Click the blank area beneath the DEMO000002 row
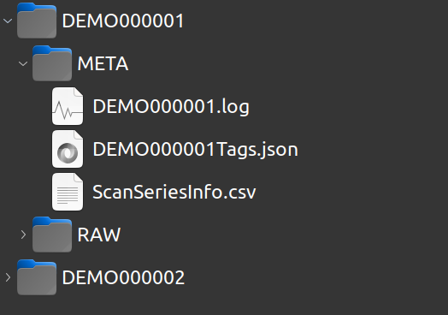This screenshot has height=315, width=448. [x=224, y=306]
